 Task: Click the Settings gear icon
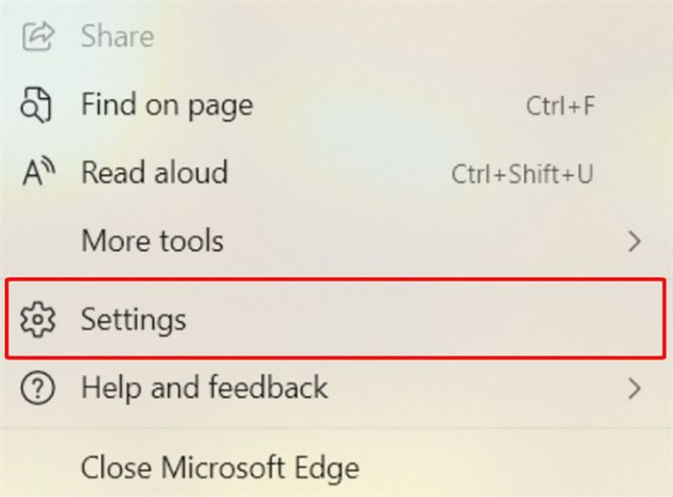point(37,319)
